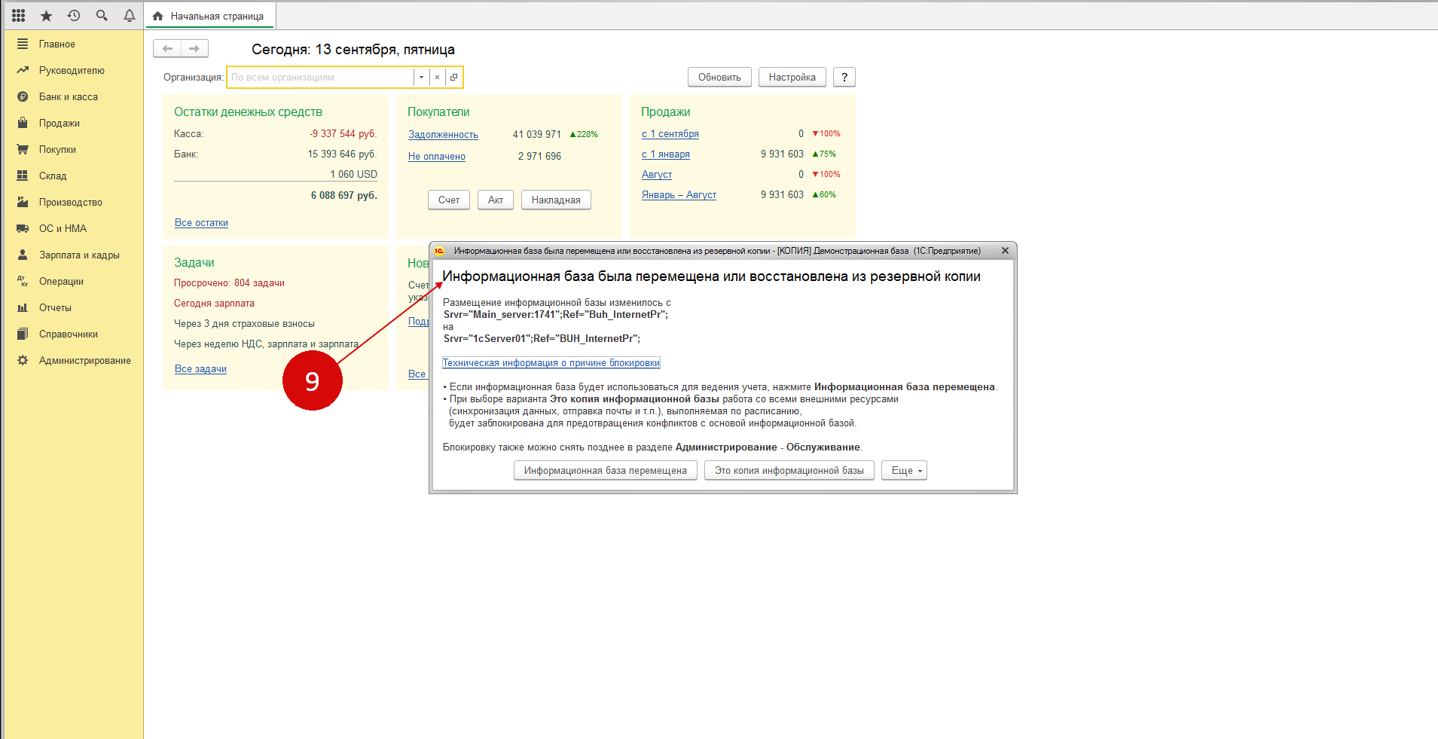Open the с 1 сентября sales link

(x=670, y=133)
